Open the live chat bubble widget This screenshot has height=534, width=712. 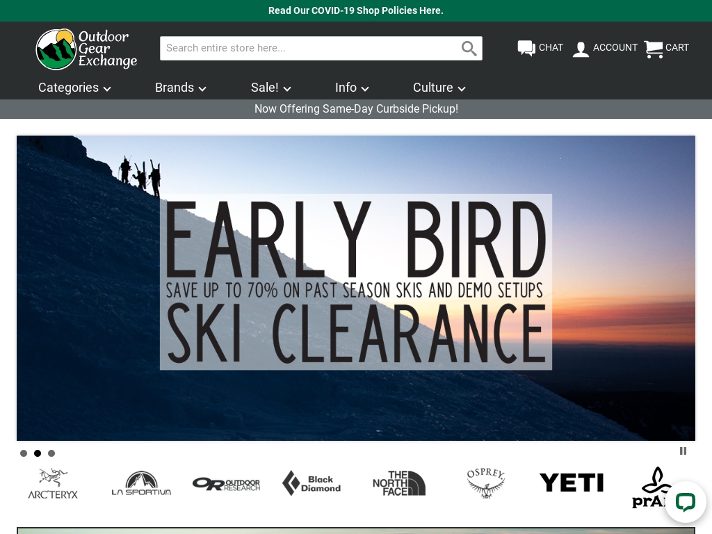686,502
